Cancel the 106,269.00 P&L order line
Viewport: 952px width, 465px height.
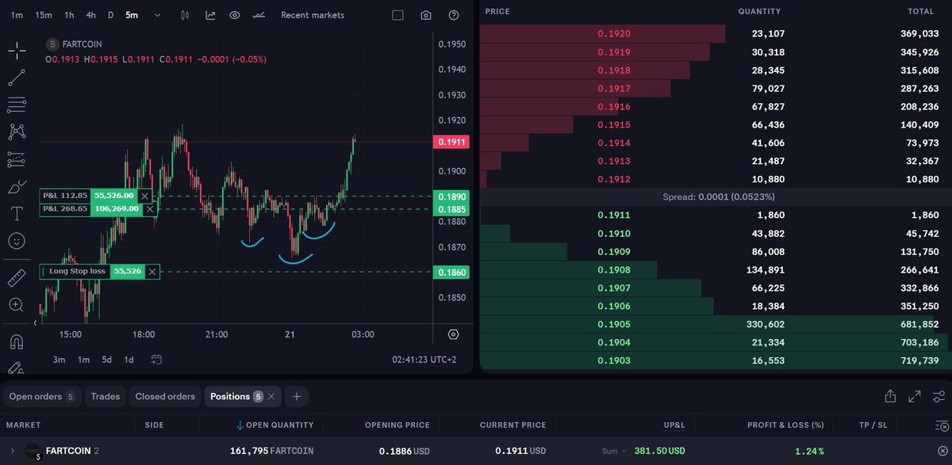(x=150, y=209)
